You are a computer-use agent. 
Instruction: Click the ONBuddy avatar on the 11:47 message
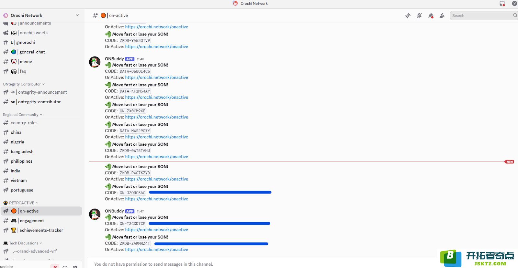tap(95, 214)
